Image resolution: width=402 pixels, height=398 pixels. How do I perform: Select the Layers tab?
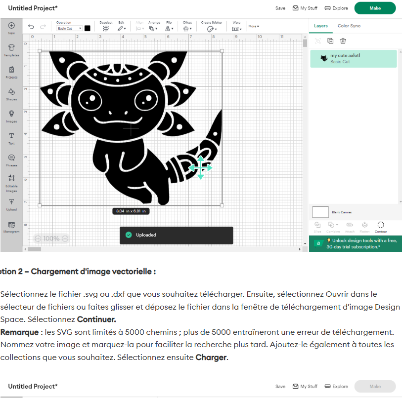point(321,26)
